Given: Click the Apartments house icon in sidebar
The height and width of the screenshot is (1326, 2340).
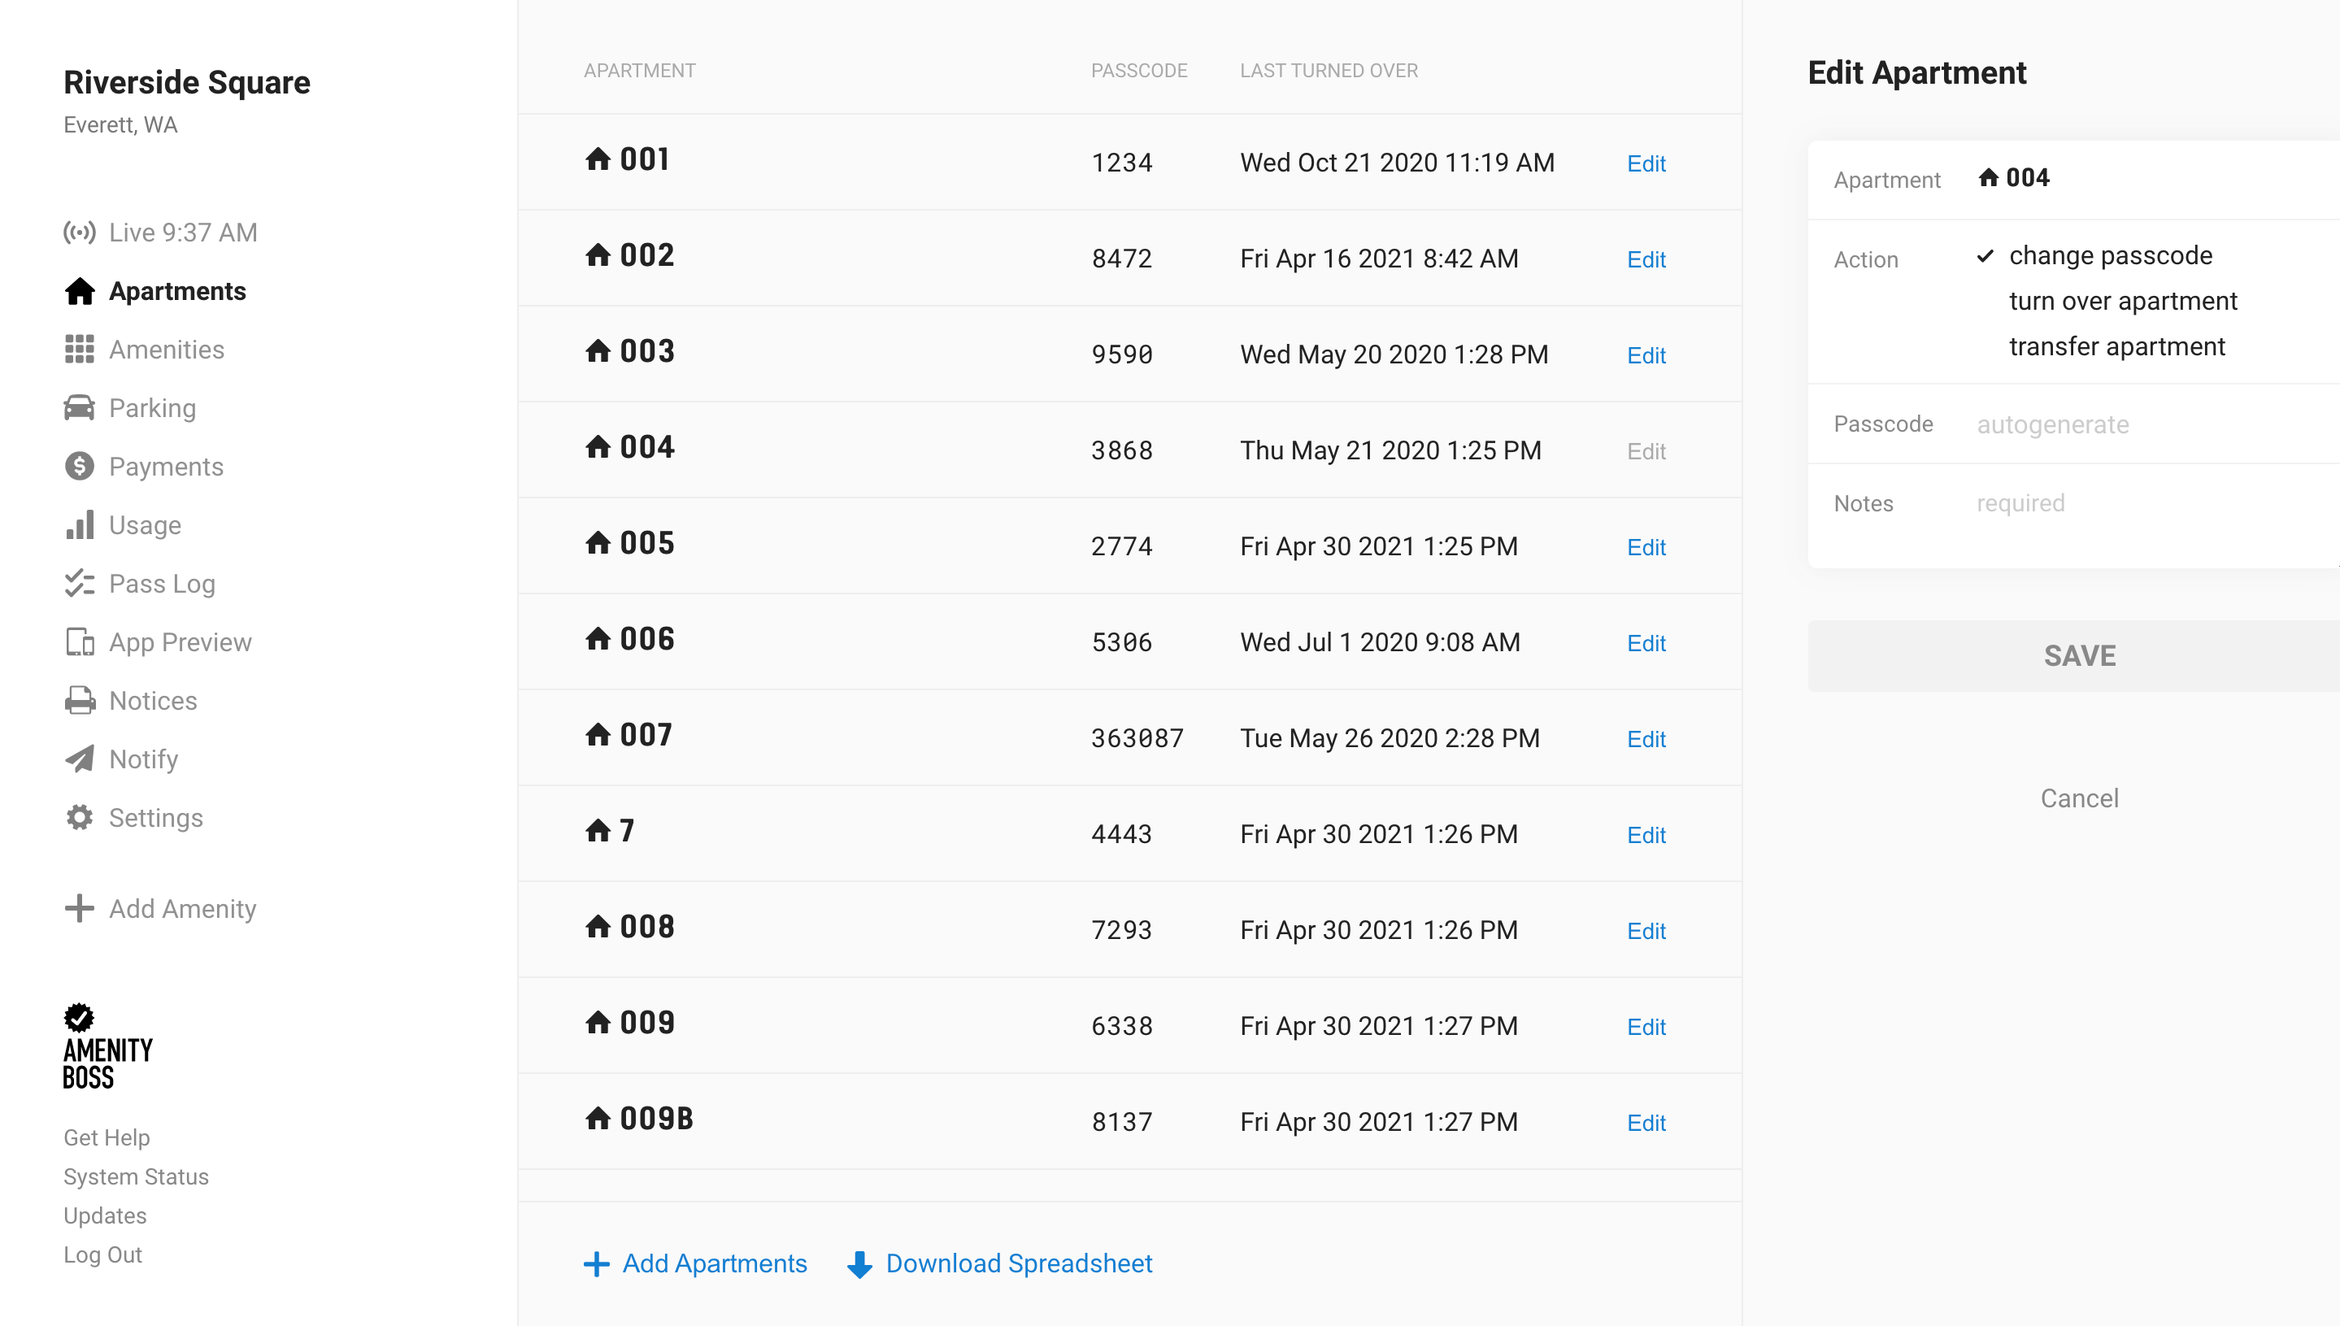Looking at the screenshot, I should (79, 291).
